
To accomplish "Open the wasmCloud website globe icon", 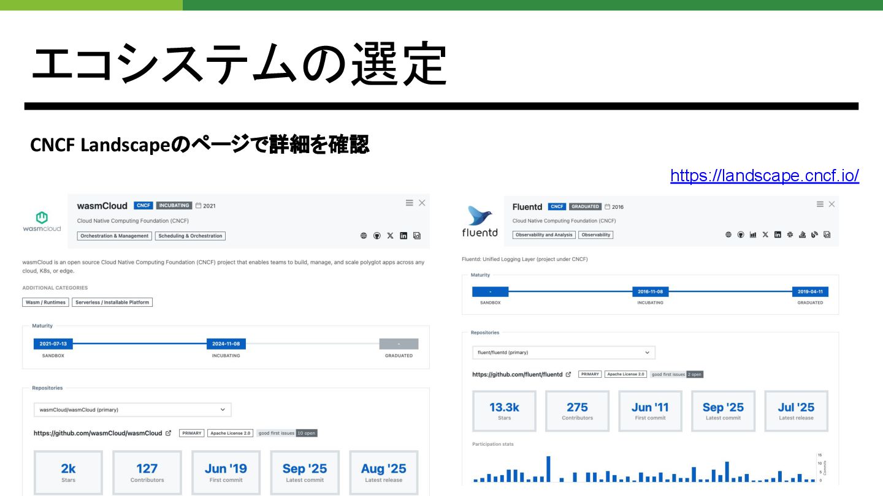I will pyautogui.click(x=364, y=236).
